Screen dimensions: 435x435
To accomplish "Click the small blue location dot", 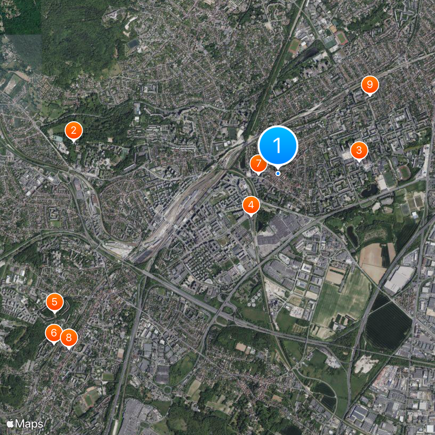I will [x=278, y=173].
